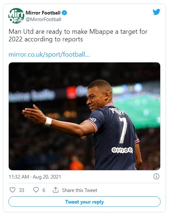Image resolution: width=174 pixels, height=217 pixels.
Task: Click the Tweet your reply button
Action: (84, 202)
